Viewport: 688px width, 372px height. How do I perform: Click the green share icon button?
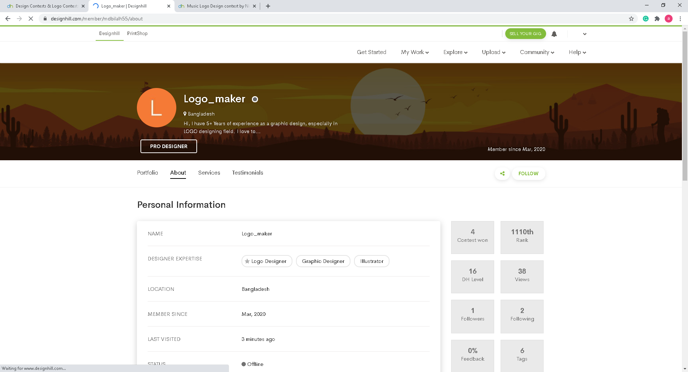click(502, 173)
